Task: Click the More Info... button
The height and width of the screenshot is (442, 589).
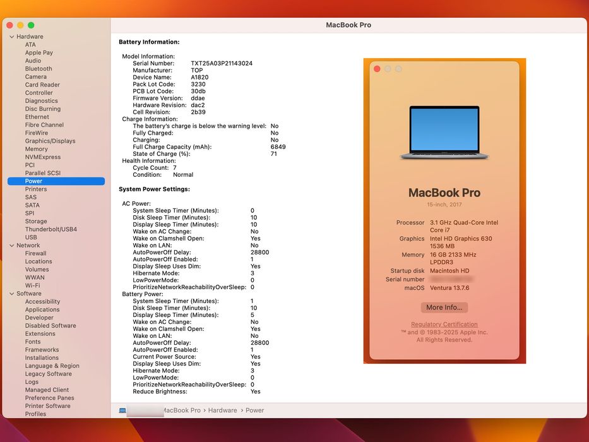Action: point(444,308)
